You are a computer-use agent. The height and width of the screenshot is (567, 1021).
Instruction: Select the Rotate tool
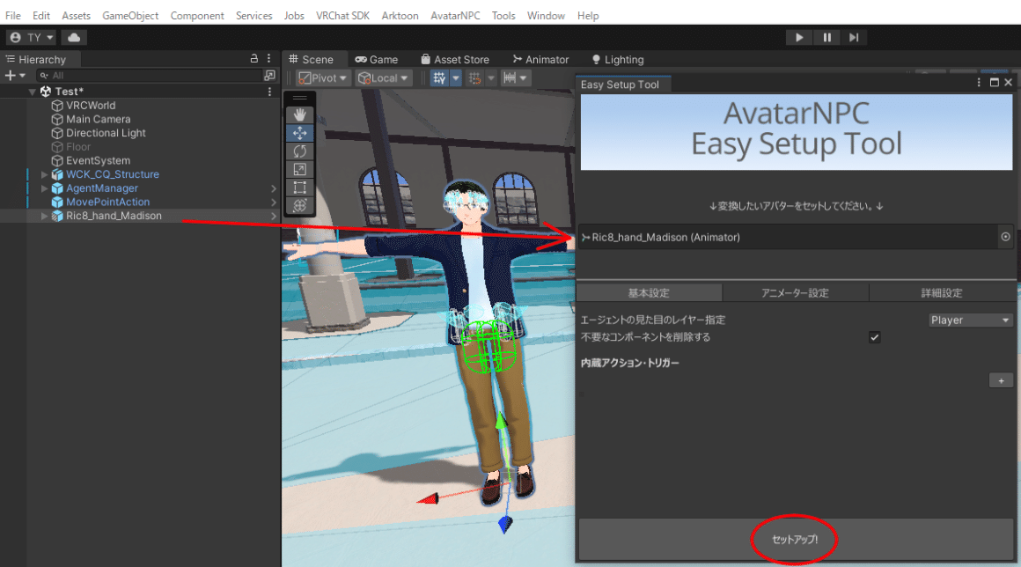click(x=299, y=151)
